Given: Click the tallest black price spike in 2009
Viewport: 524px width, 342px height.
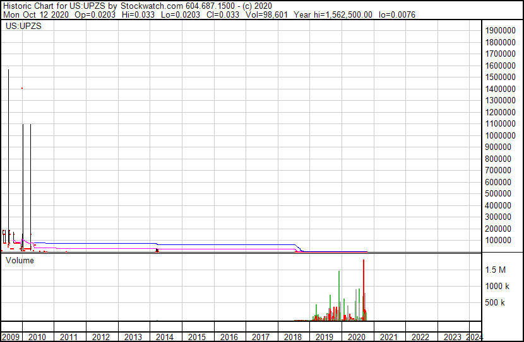Looking at the screenshot, I should point(8,157).
